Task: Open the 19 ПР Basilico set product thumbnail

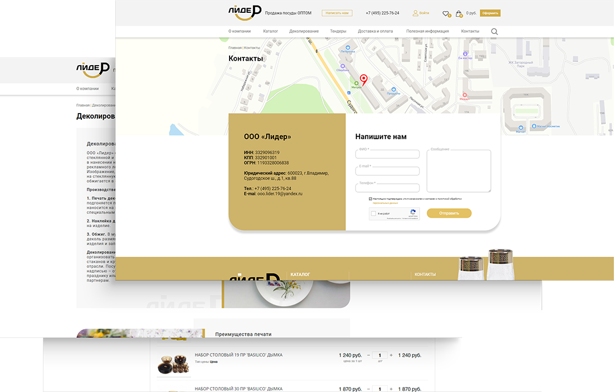Action: (x=173, y=364)
